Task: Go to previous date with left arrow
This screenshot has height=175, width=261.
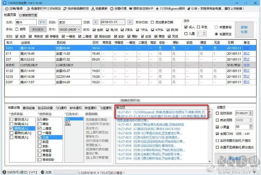Action: [95, 22]
